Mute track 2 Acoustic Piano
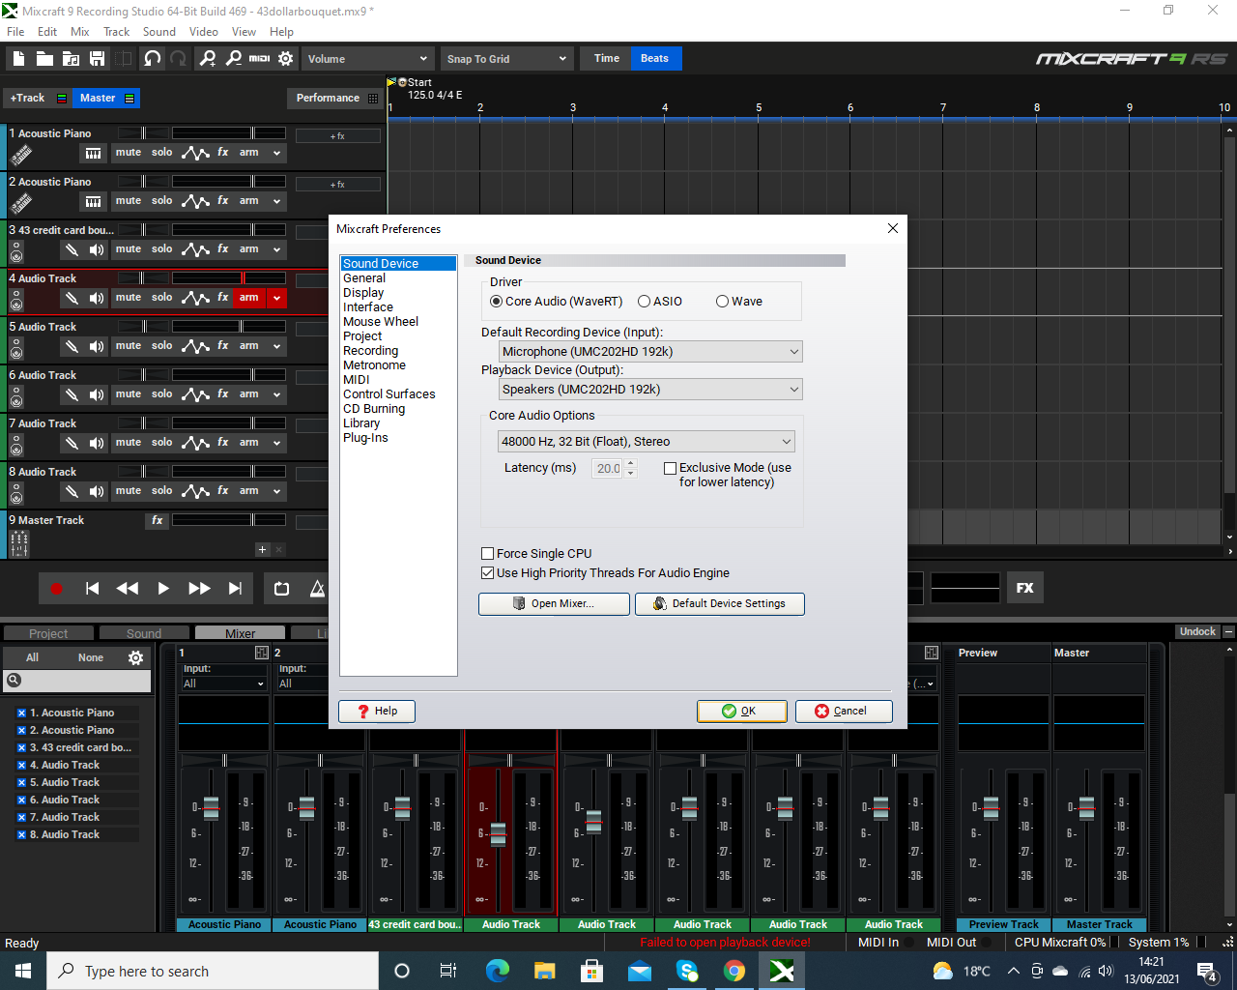 click(x=129, y=201)
